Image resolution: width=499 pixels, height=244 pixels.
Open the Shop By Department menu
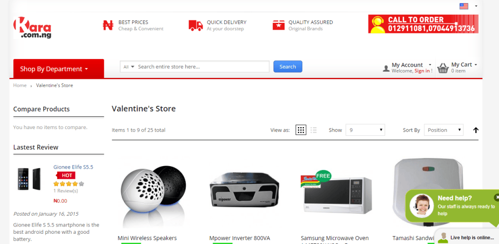(x=58, y=68)
